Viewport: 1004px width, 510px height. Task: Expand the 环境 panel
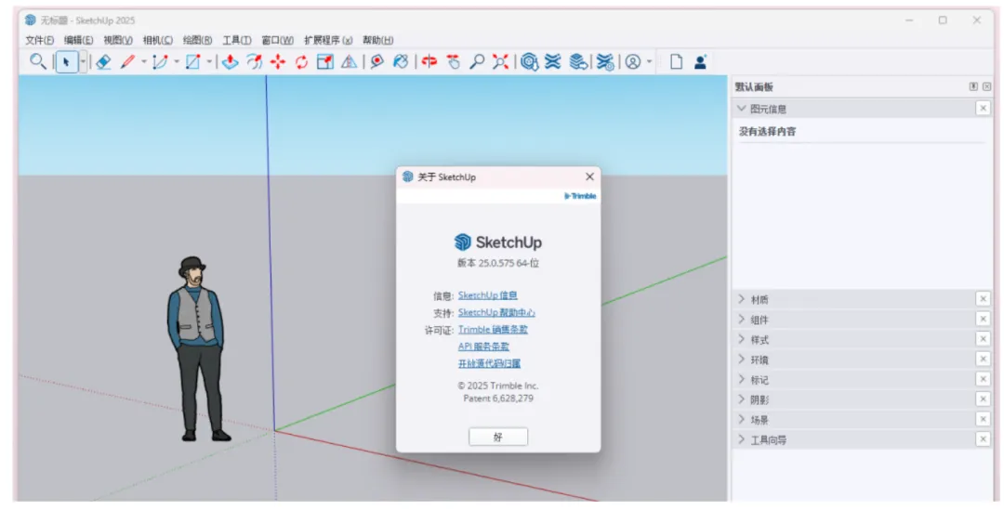[742, 359]
